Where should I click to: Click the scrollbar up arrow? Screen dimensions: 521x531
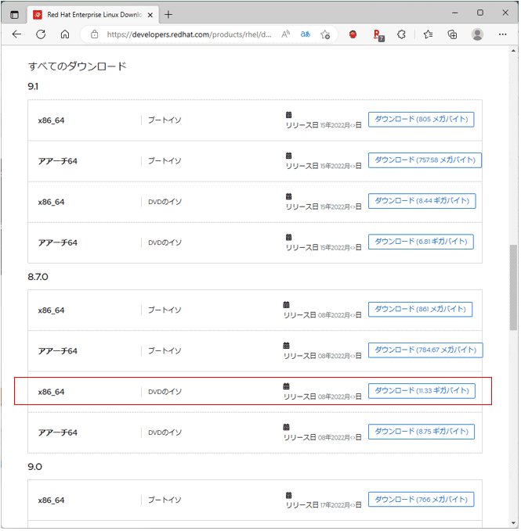tap(513, 51)
